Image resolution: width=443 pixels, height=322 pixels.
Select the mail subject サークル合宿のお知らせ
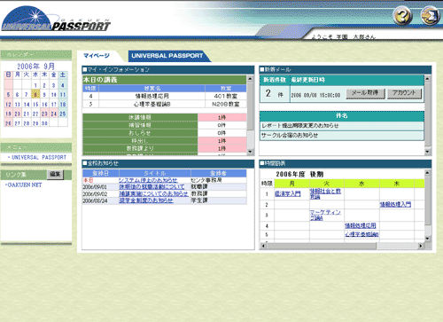click(342, 136)
